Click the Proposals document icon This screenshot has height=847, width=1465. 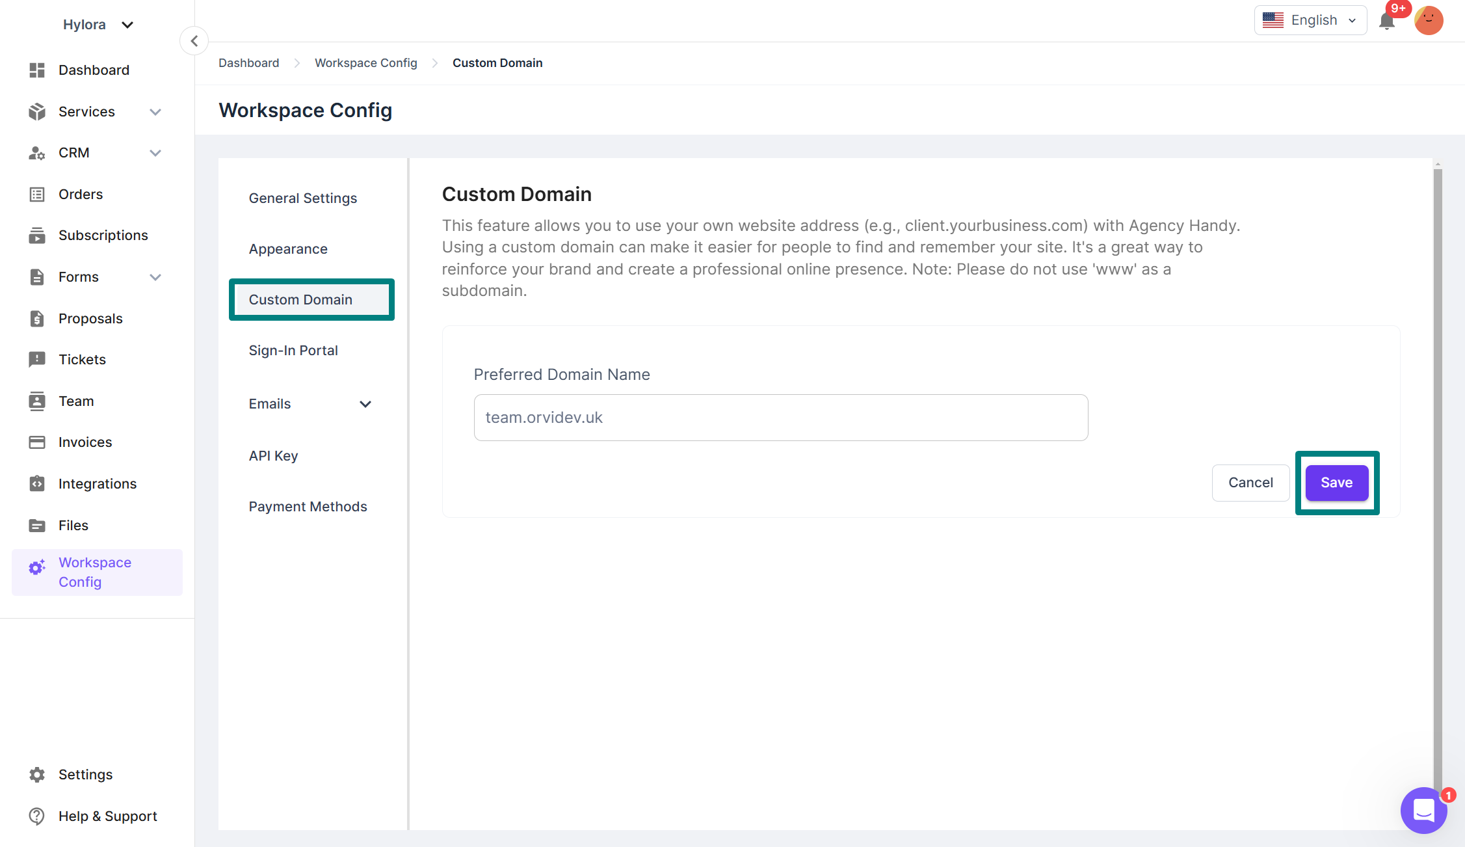pyautogui.click(x=37, y=318)
